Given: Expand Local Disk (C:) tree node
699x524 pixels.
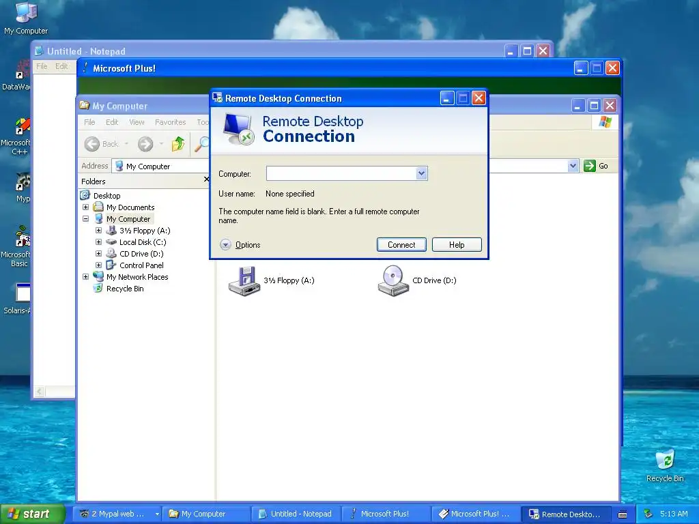Looking at the screenshot, I should point(98,242).
